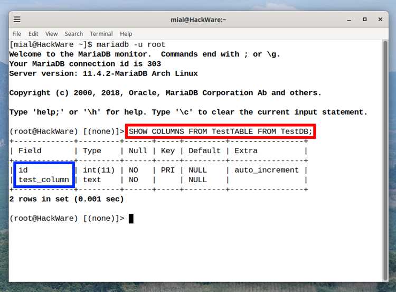Click the id field in the table

coord(23,170)
